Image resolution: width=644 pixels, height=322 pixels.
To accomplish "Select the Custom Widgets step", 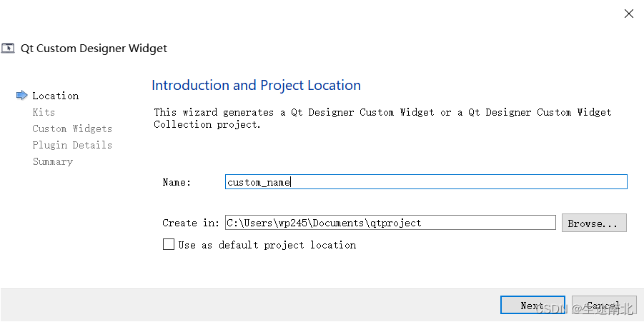I will tap(72, 129).
